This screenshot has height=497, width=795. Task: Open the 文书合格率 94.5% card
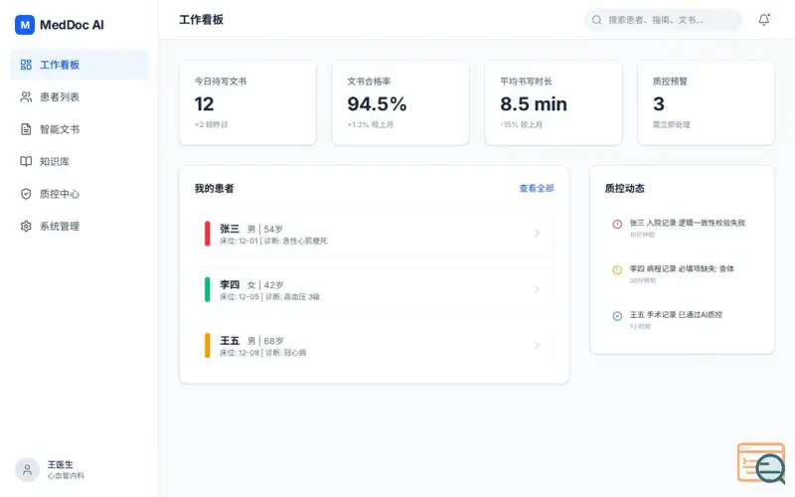click(400, 103)
